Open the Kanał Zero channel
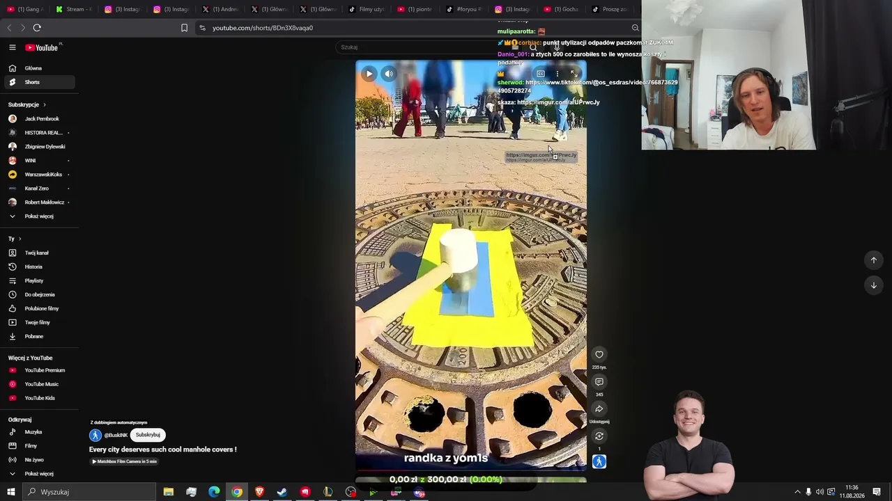Image resolution: width=892 pixels, height=501 pixels. coord(39,189)
